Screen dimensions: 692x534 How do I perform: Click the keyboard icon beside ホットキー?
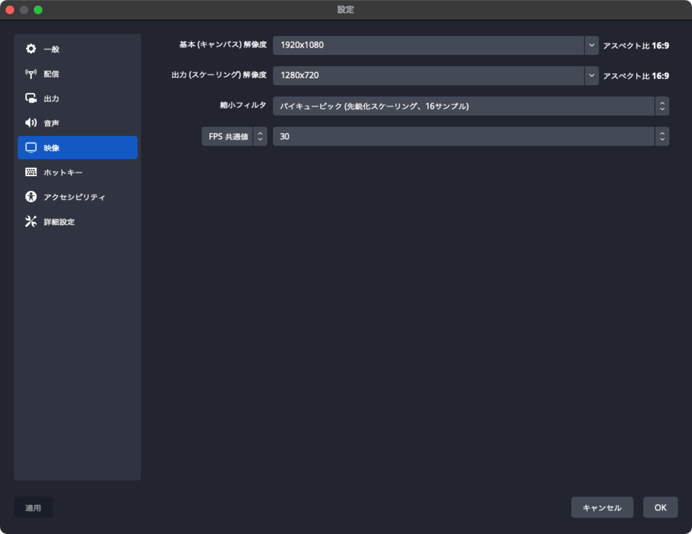(x=31, y=172)
